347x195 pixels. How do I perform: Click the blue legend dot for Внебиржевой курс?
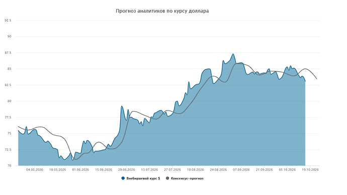[x=123, y=178]
